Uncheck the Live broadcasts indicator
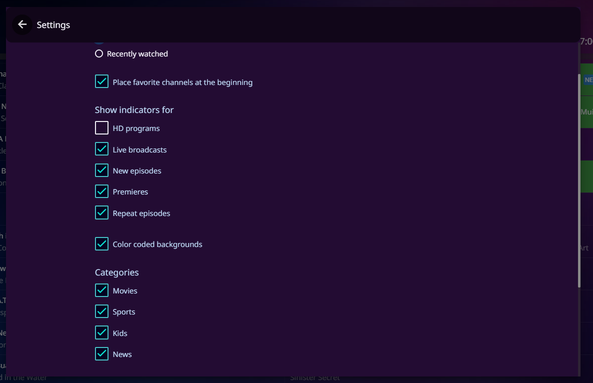Viewport: 593px width, 383px height. [101, 149]
